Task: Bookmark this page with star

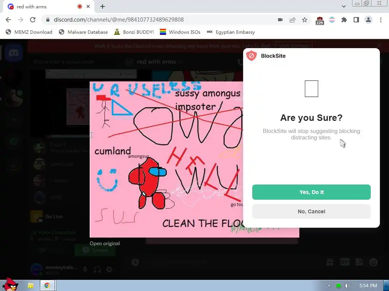Action: tap(305, 20)
